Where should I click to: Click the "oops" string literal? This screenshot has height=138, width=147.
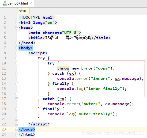[x=103, y=68]
